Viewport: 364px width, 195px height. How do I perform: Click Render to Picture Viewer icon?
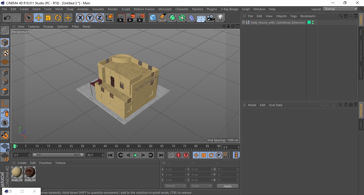pyautogui.click(x=131, y=18)
